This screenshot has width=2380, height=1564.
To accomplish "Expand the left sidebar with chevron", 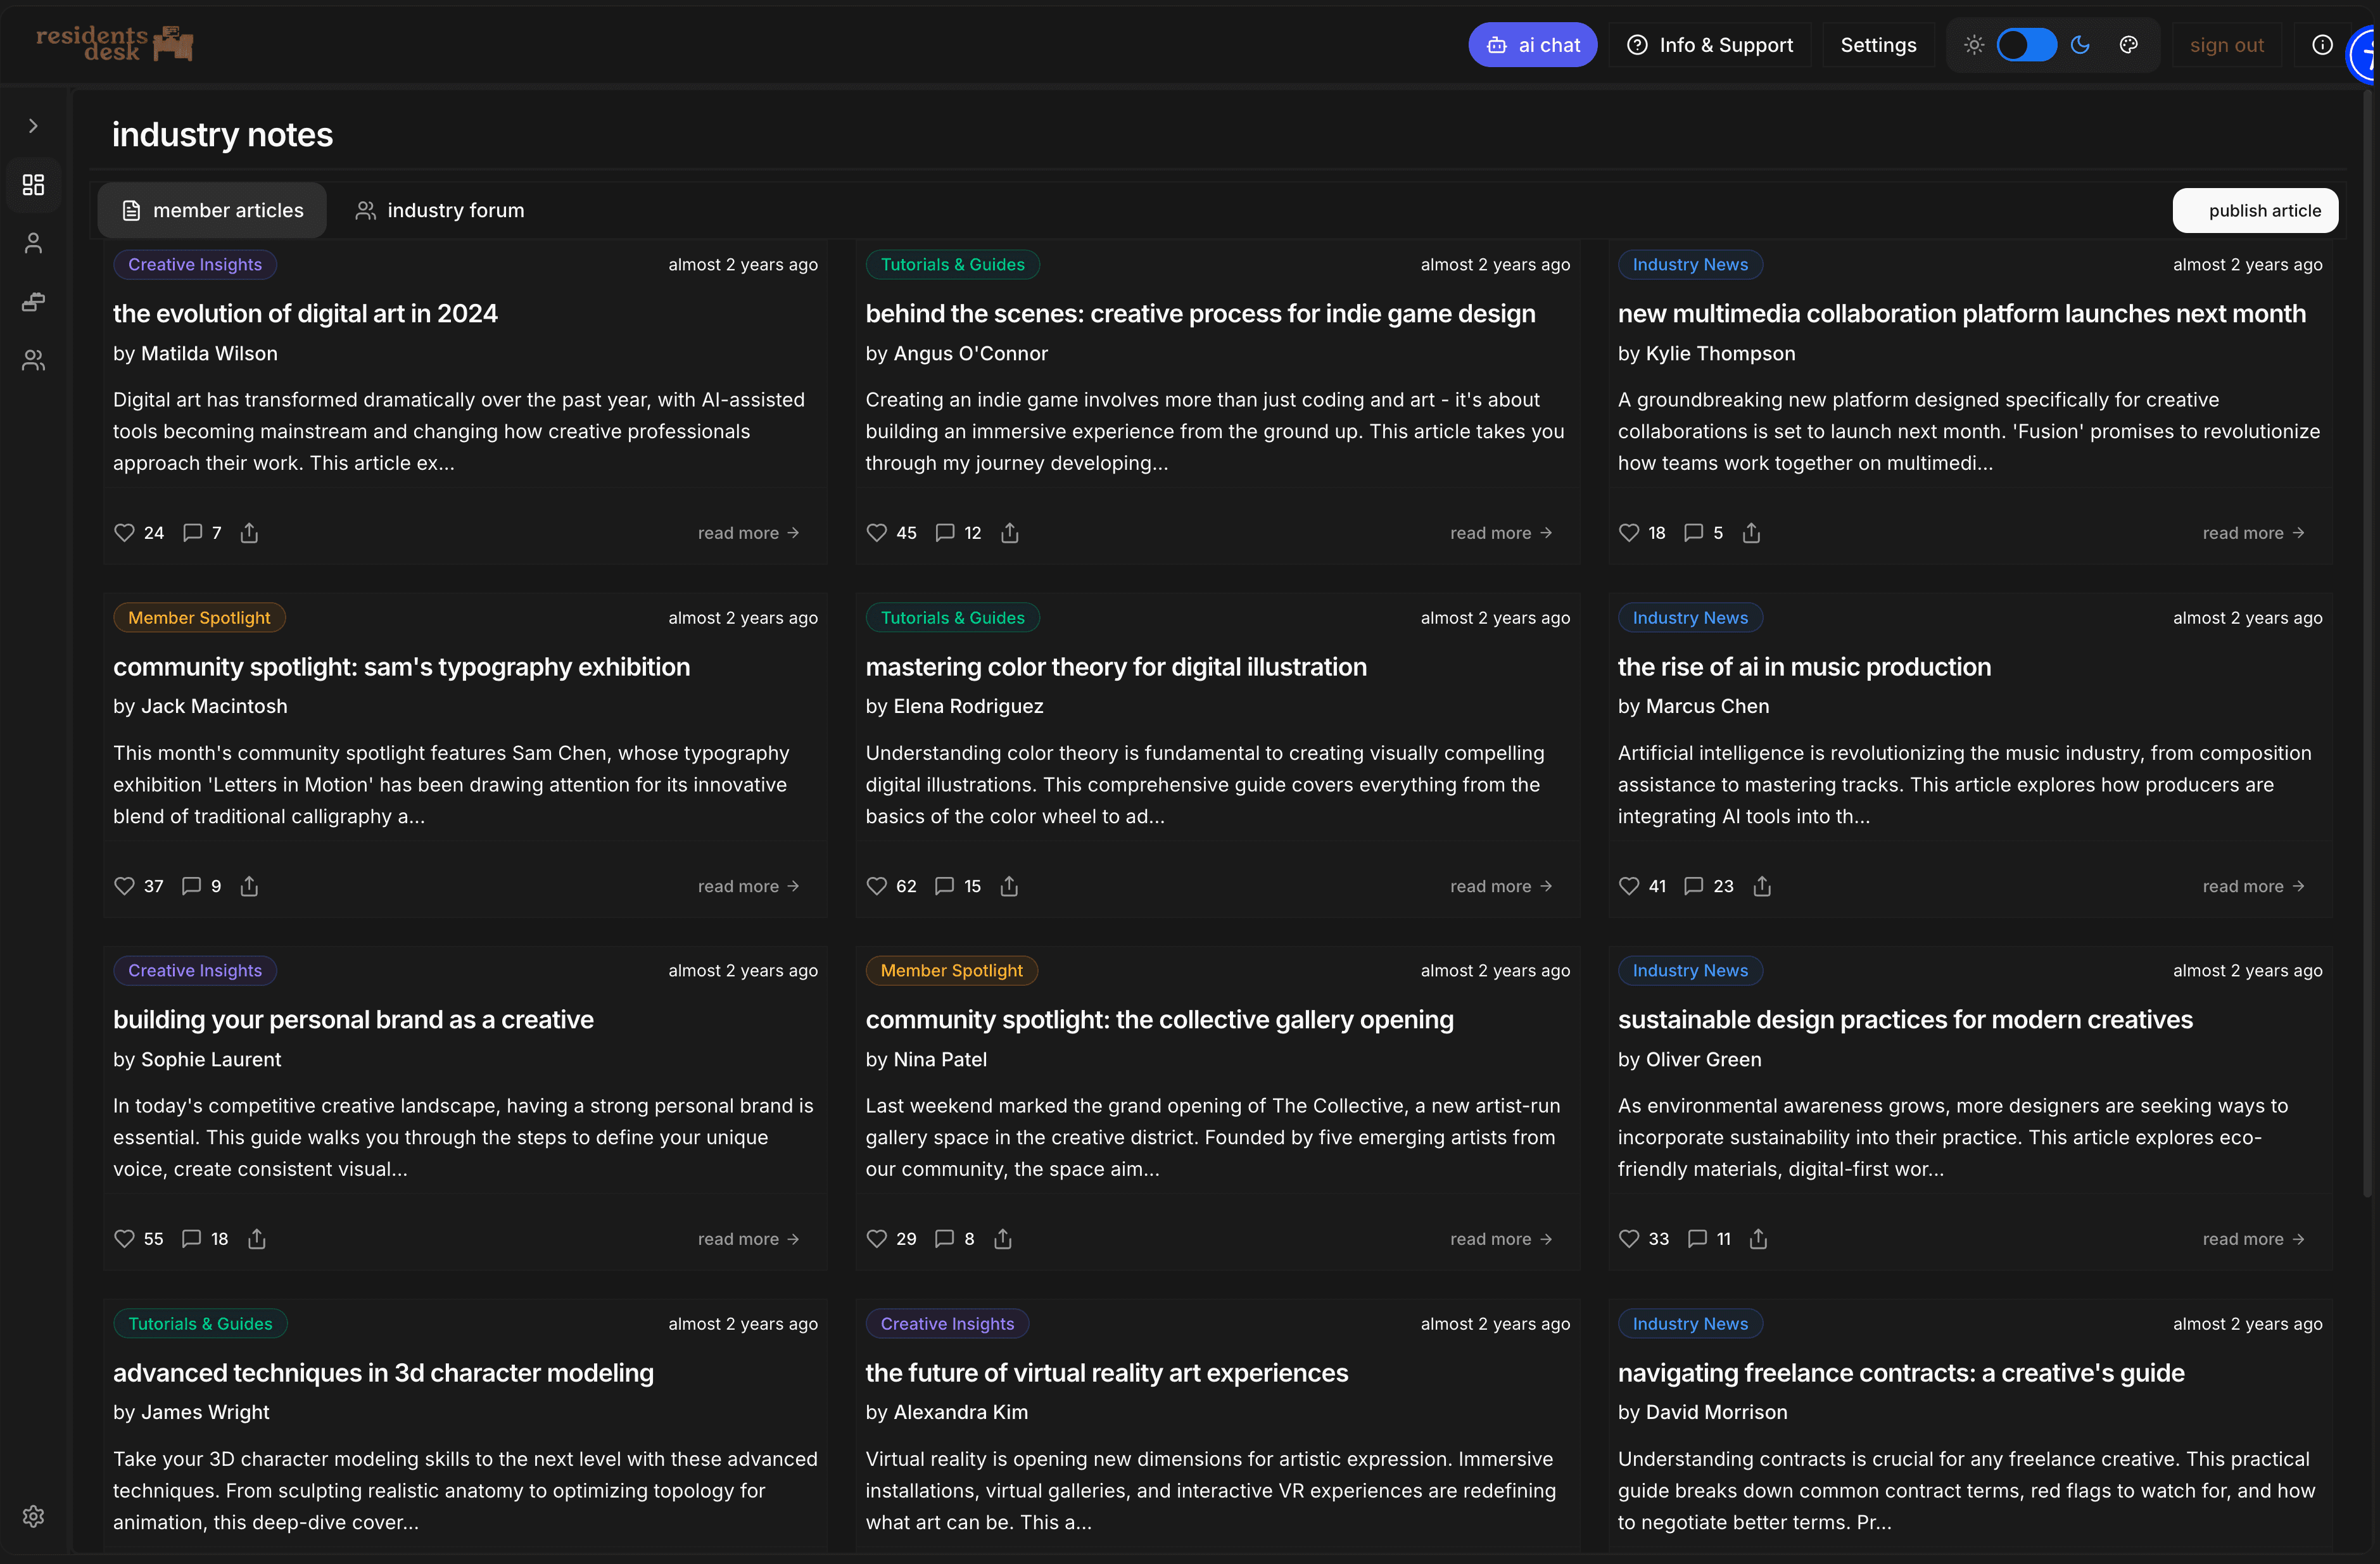I will point(33,126).
